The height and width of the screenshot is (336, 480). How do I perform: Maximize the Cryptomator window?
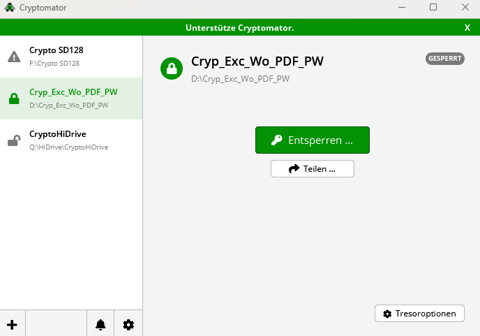point(433,8)
